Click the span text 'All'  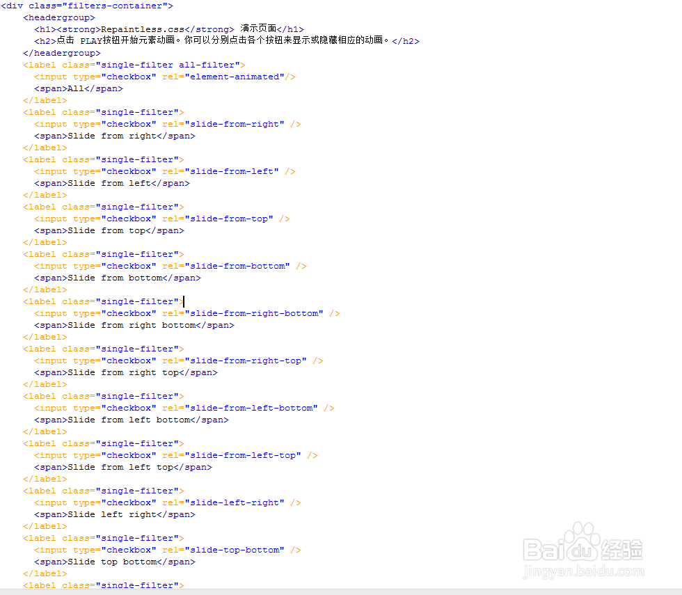76,88
